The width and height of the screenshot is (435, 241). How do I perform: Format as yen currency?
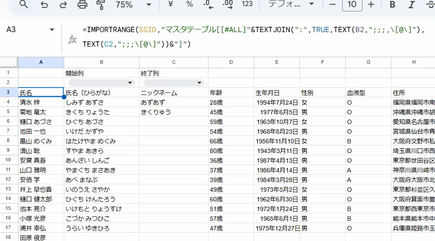click(171, 4)
